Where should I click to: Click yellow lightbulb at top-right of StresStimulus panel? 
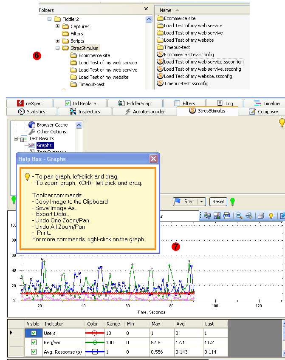(x=282, y=123)
